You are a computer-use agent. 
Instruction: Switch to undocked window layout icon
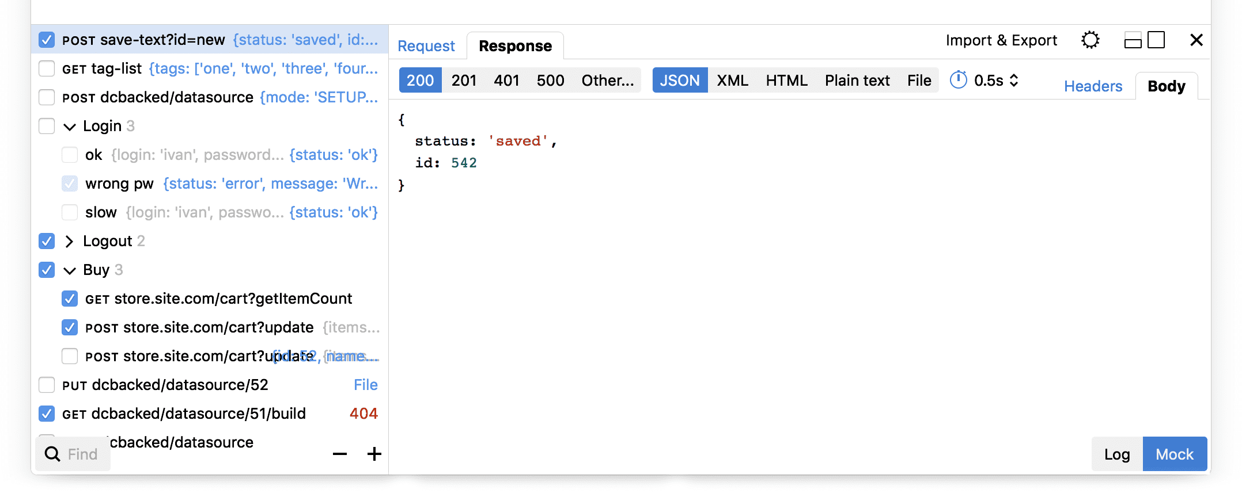pyautogui.click(x=1156, y=40)
